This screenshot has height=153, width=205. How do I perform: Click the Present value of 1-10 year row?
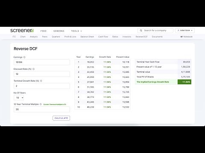tap(163, 67)
